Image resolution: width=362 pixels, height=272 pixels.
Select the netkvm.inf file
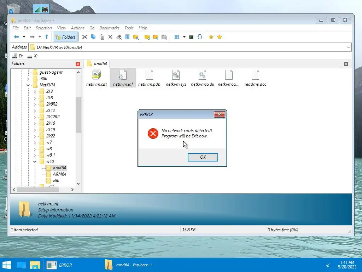pyautogui.click(x=123, y=78)
